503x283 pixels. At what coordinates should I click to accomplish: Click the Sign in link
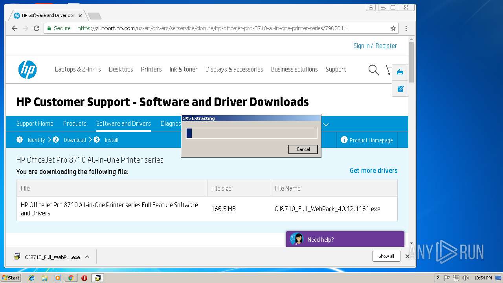[x=362, y=46]
